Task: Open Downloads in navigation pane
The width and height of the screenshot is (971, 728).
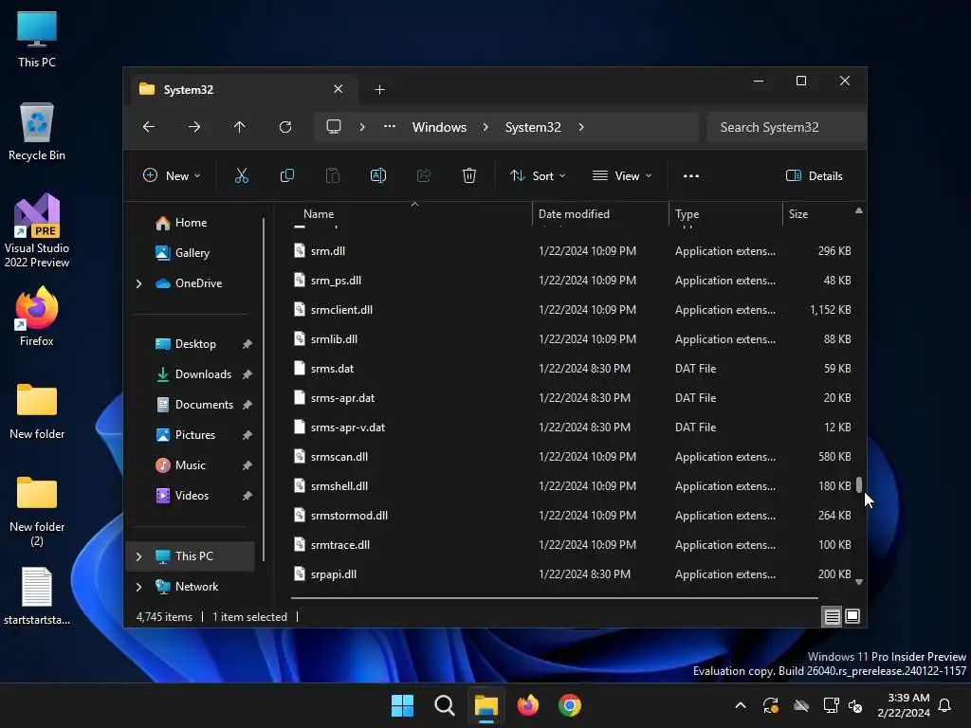Action: click(x=203, y=374)
